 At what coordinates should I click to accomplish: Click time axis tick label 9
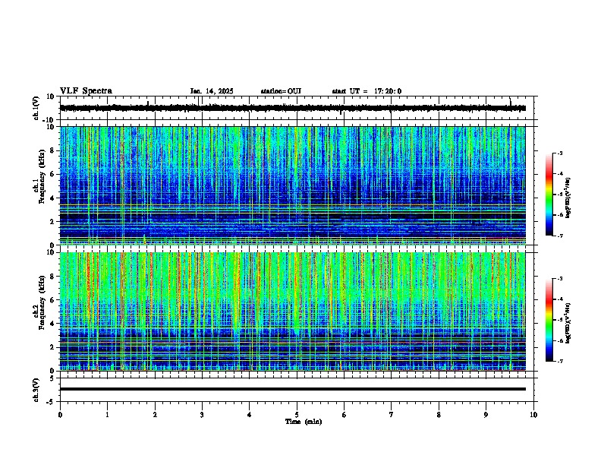[x=486, y=415]
